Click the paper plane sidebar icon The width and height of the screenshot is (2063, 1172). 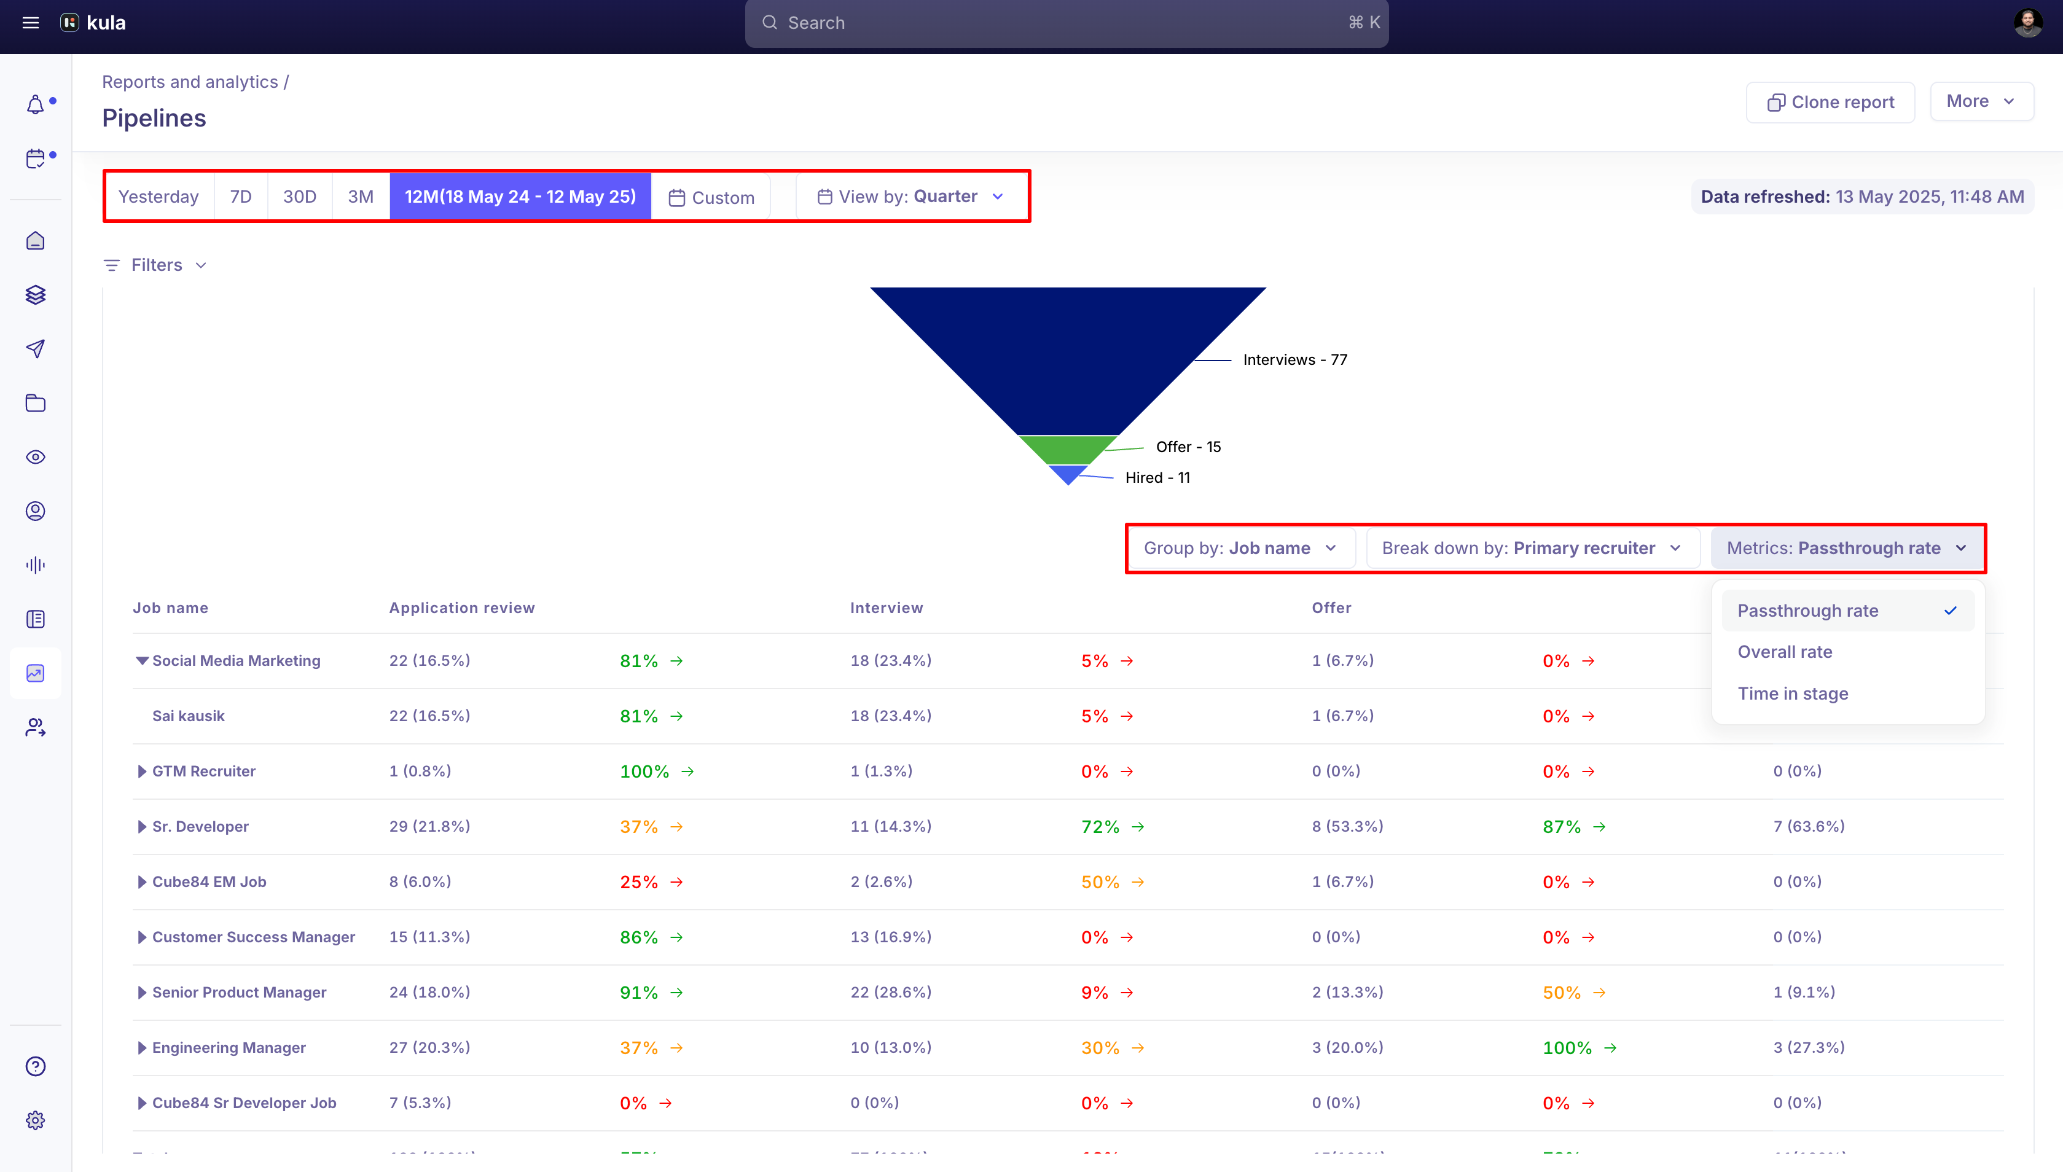coord(36,348)
